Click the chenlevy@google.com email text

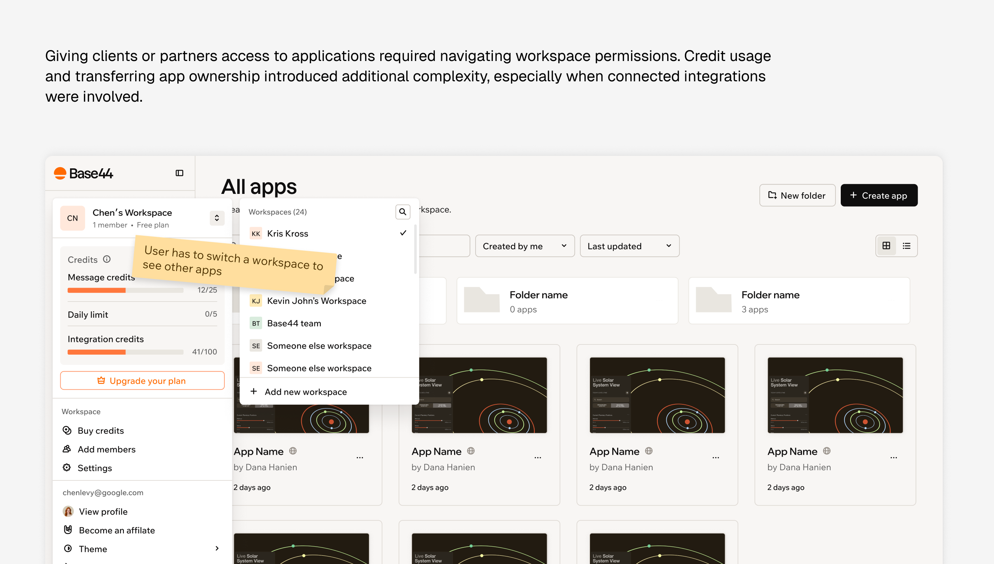coord(103,492)
